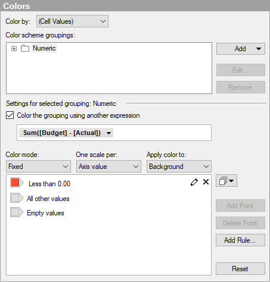
Task: Open the Color by dropdown
Action: [x=72, y=21]
